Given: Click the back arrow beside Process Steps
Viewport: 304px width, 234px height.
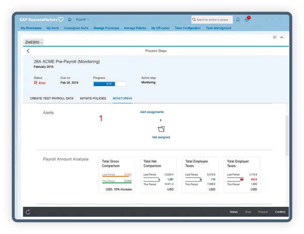Looking at the screenshot, I should (28, 51).
